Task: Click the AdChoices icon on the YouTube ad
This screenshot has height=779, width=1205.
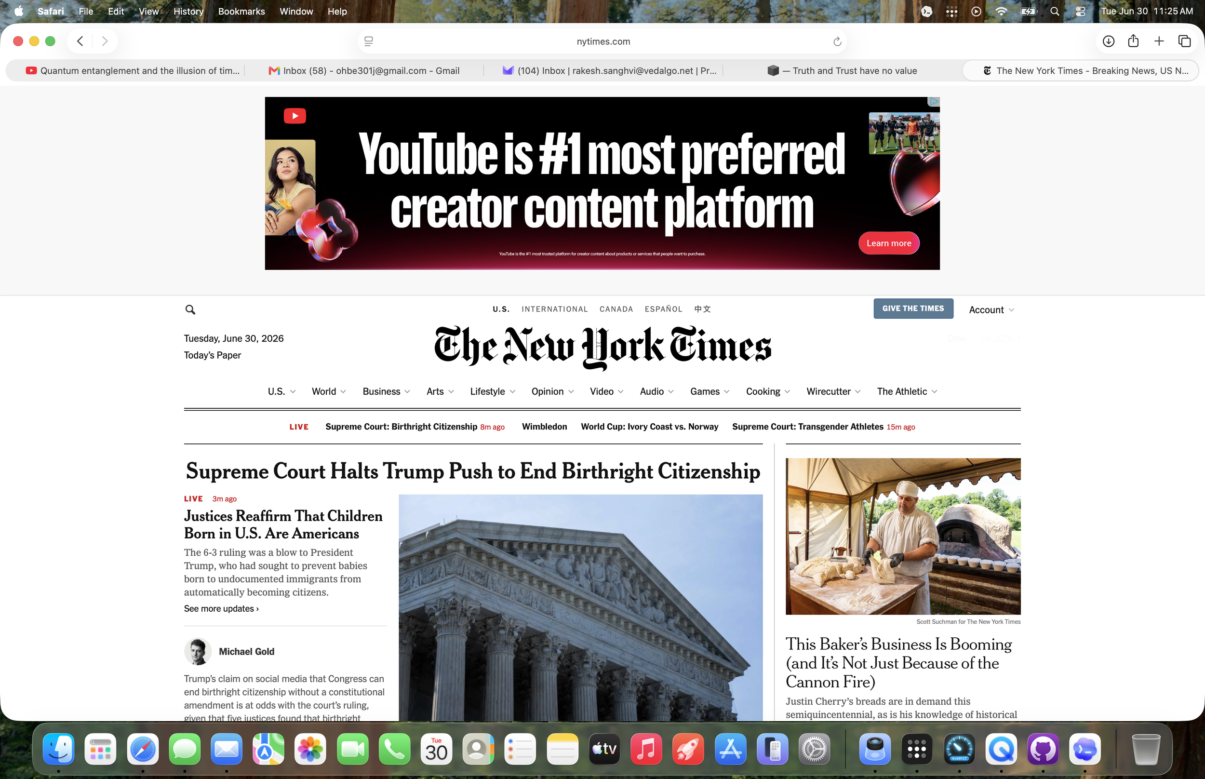Action: pyautogui.click(x=934, y=102)
